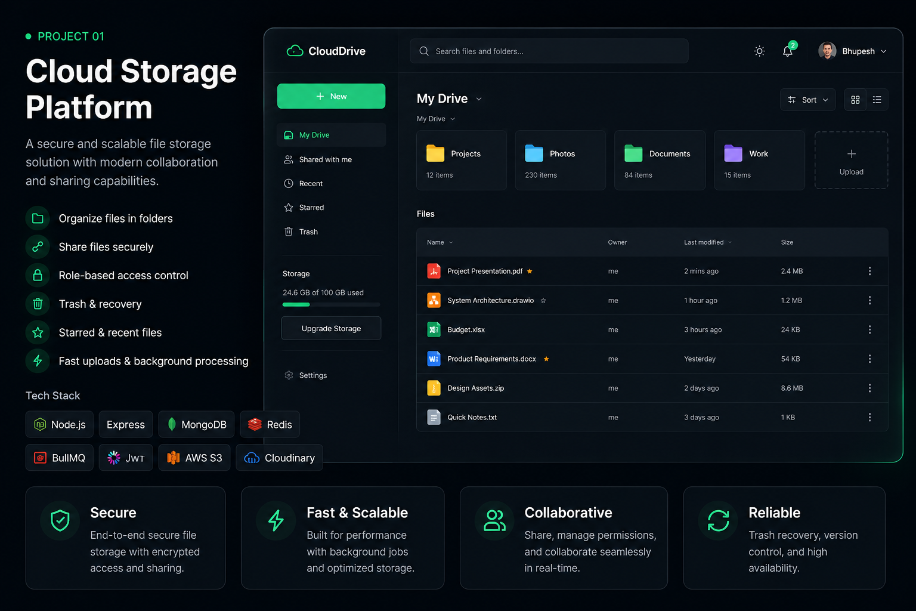Click the Secure shield icon
This screenshot has height=611, width=916.
coord(60,520)
